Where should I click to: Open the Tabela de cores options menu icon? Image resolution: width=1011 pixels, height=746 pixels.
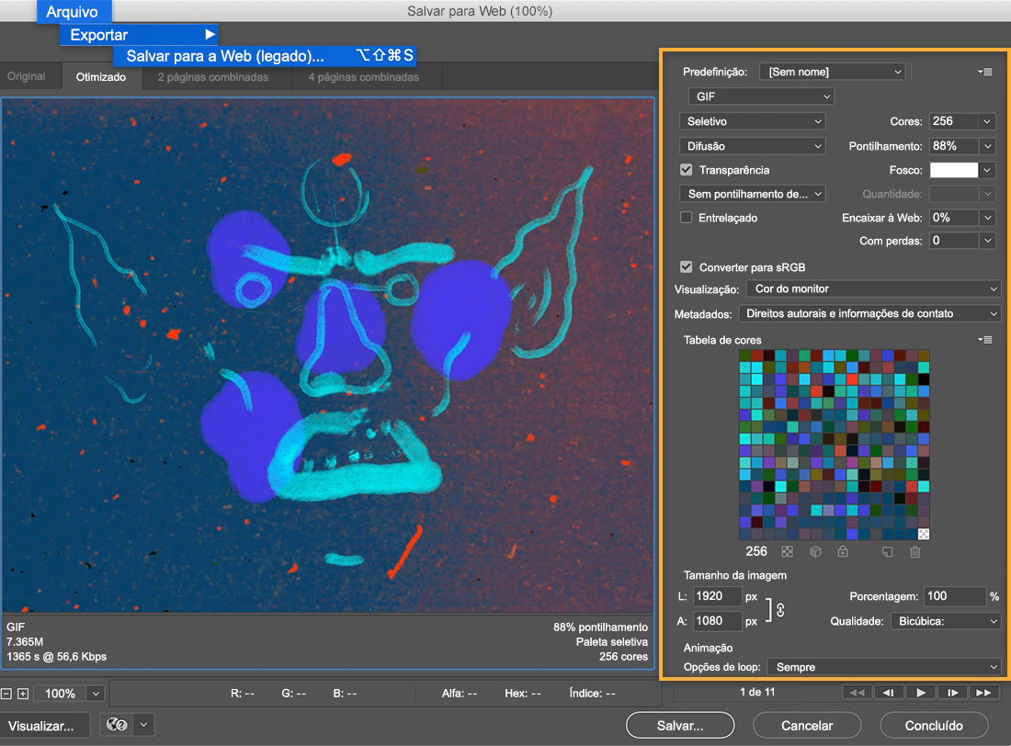click(x=984, y=340)
